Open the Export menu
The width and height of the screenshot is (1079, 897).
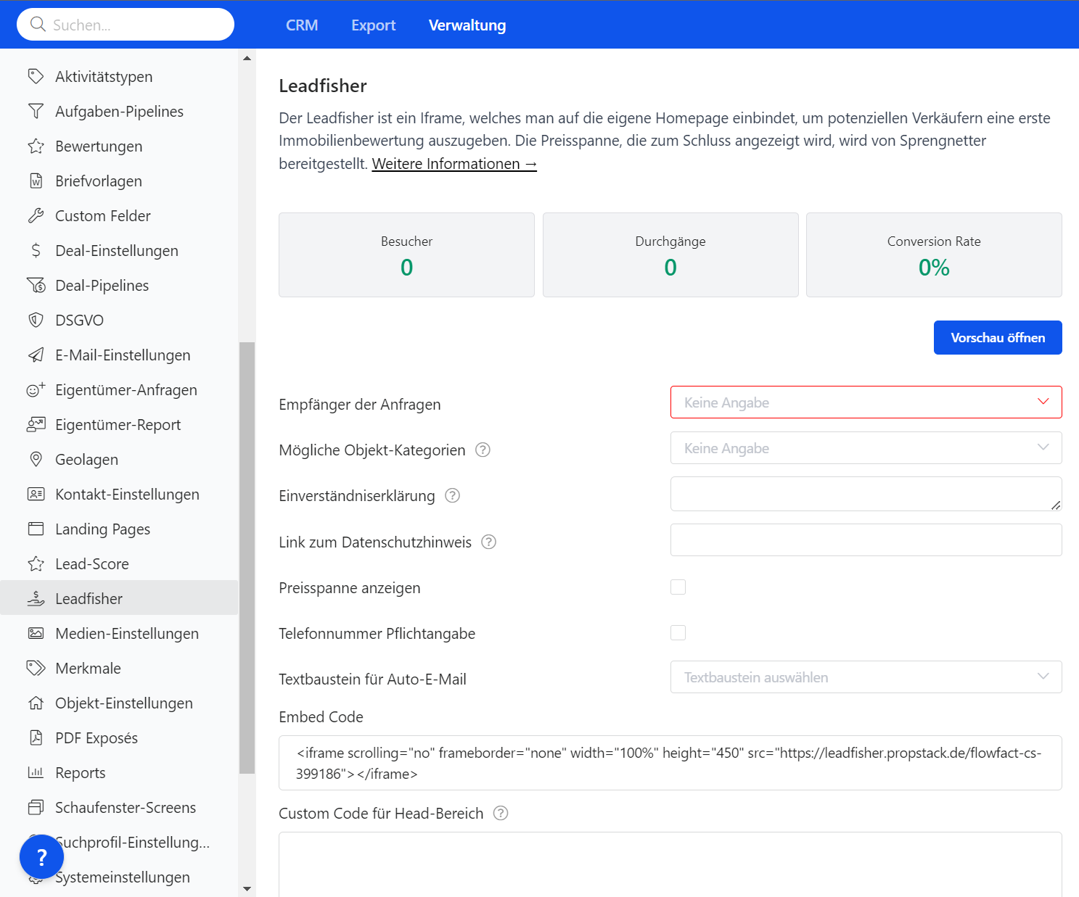[373, 25]
